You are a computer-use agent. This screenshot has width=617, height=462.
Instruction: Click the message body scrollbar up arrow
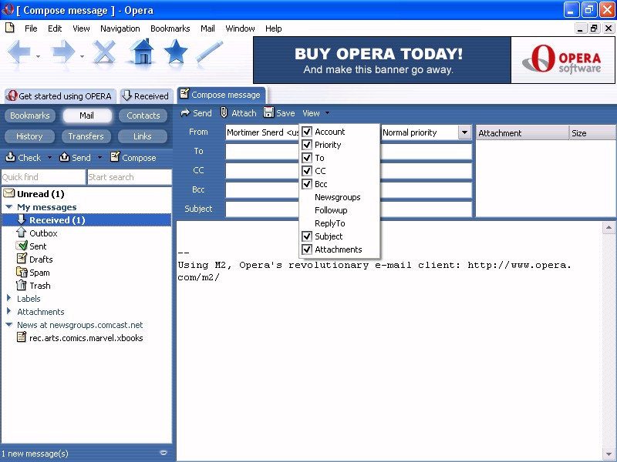click(610, 228)
